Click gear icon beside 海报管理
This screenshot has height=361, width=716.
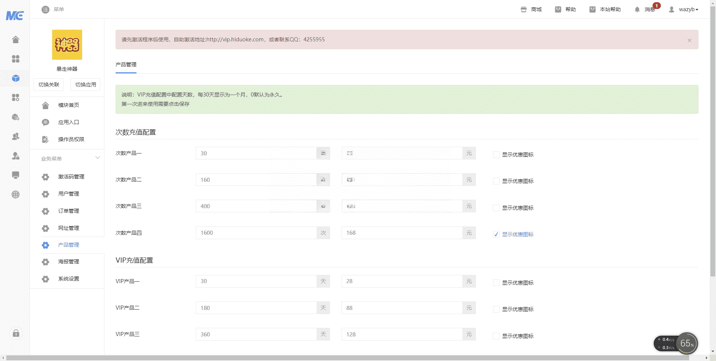tap(45, 262)
